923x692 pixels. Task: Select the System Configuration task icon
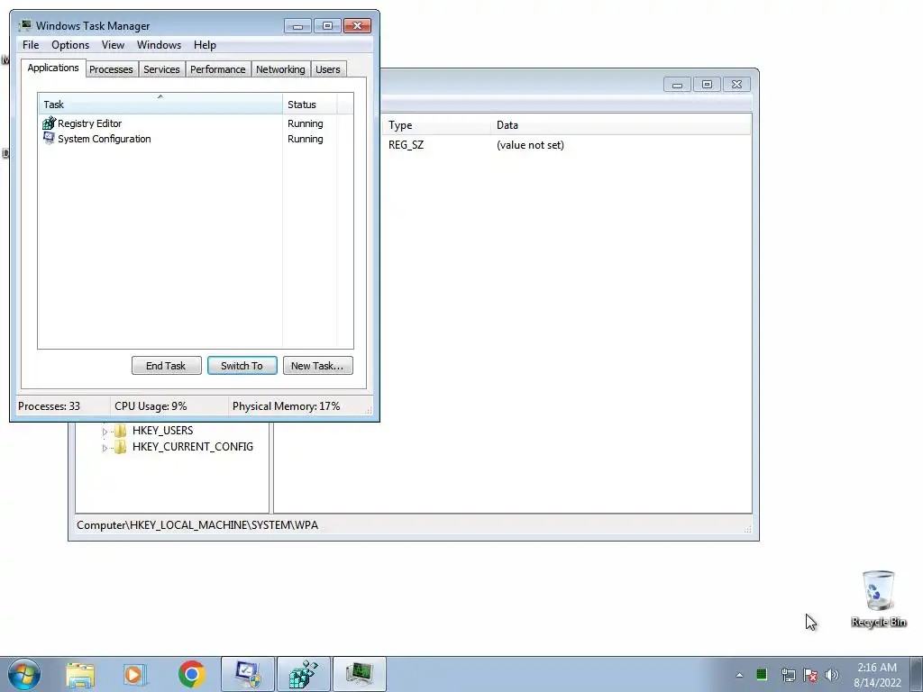pos(49,139)
